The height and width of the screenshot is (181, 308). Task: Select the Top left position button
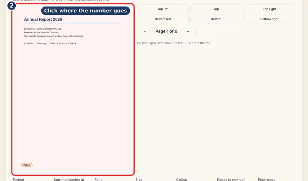[x=163, y=9]
